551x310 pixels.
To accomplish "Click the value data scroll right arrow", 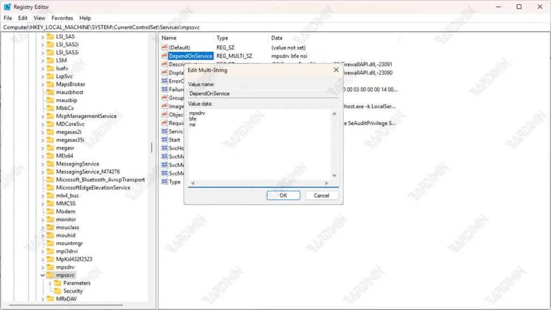I will click(x=327, y=183).
